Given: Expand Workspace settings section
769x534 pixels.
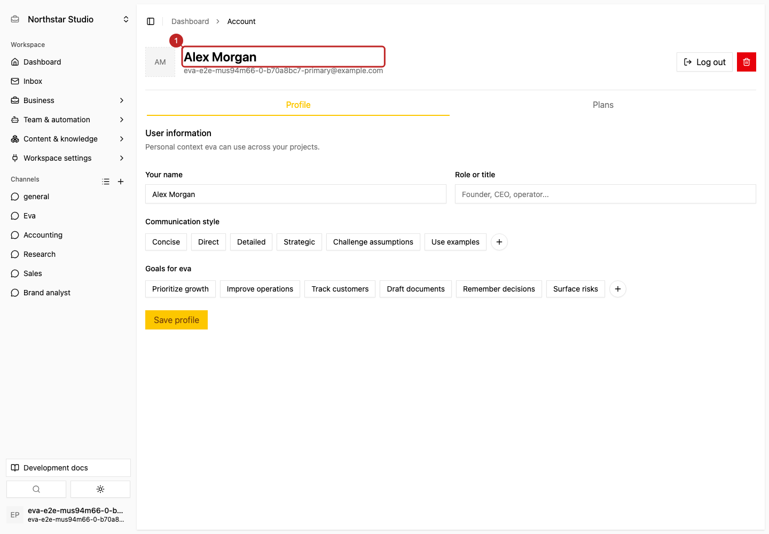Looking at the screenshot, I should coord(68,158).
